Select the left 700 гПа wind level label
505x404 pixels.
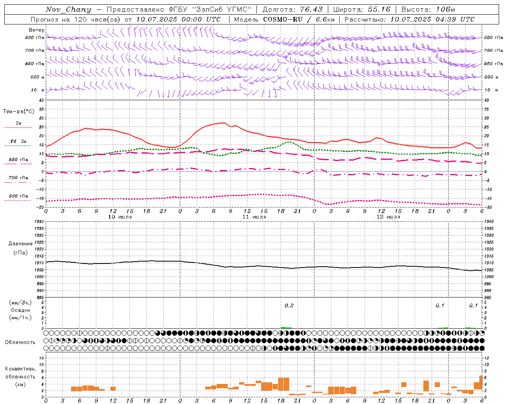[x=35, y=50]
